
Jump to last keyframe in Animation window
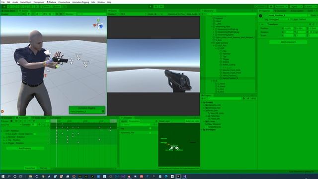coord(34,121)
